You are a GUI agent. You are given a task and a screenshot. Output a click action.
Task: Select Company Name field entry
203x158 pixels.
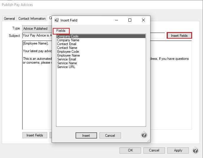click(68, 40)
